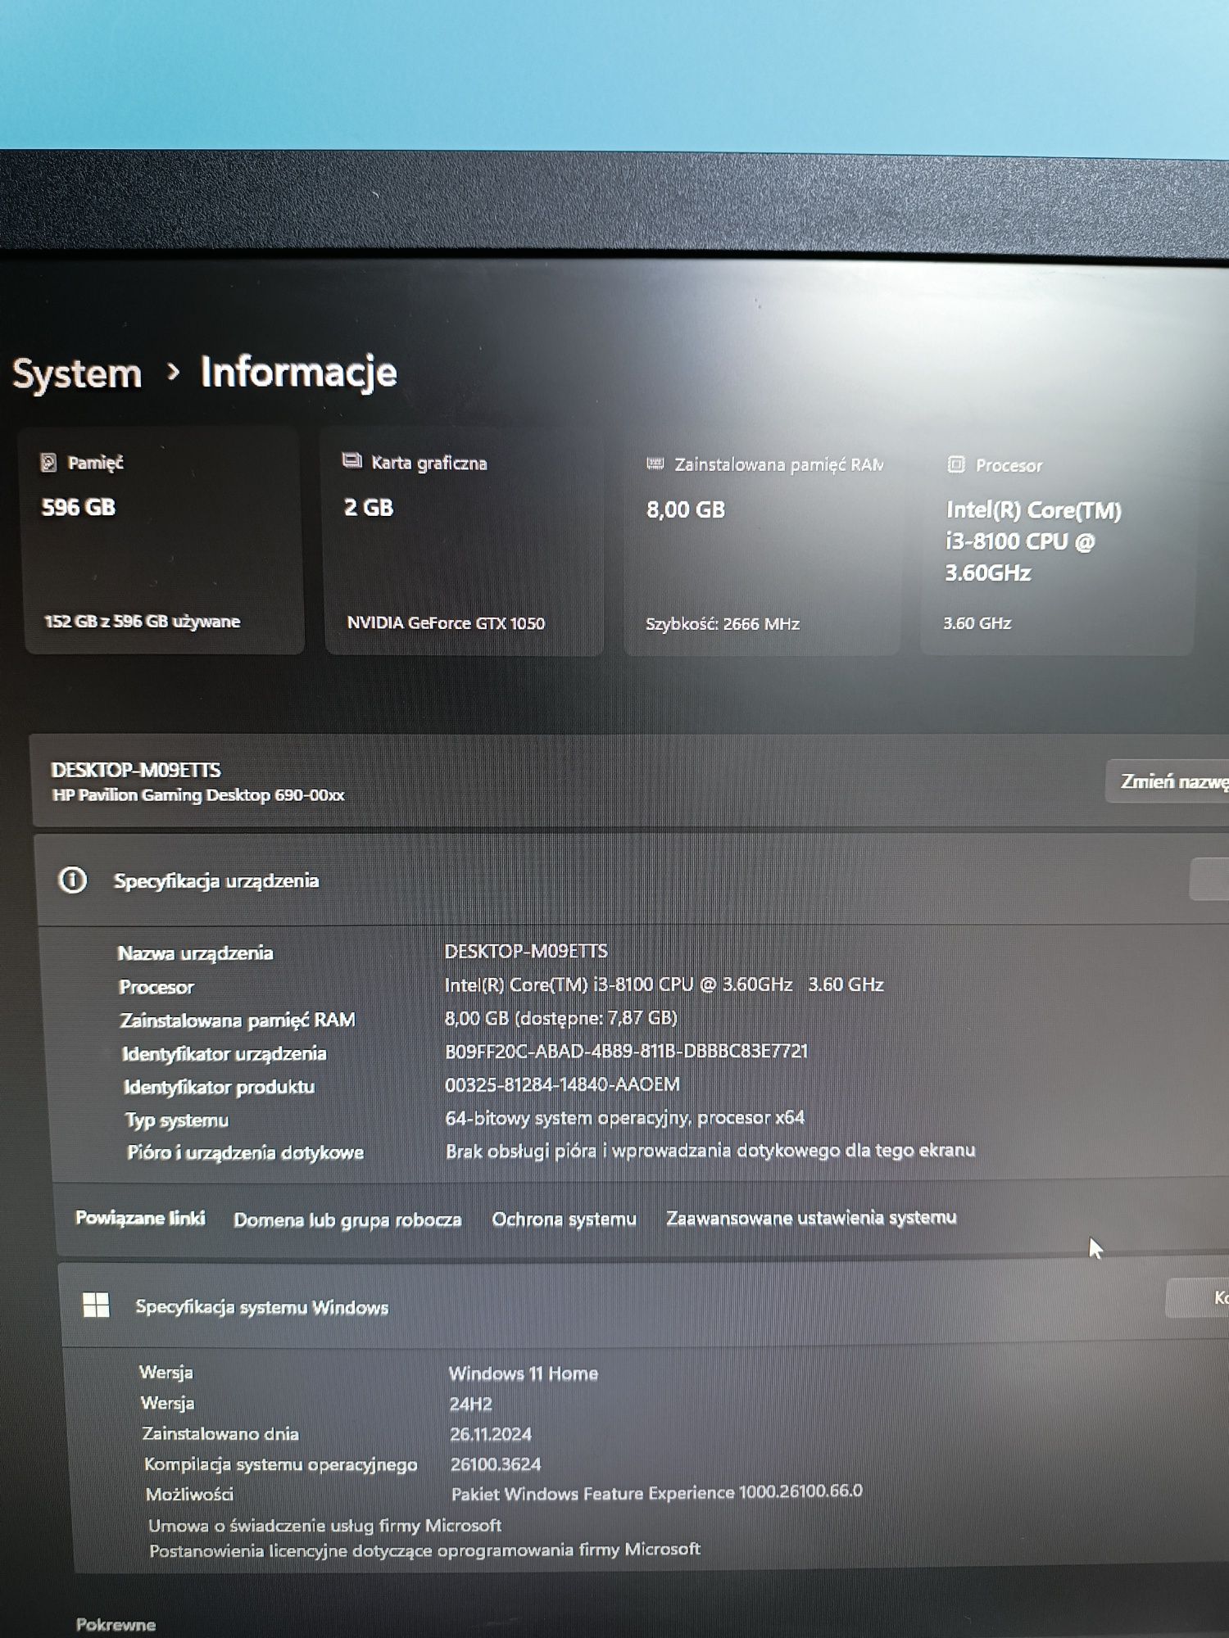The width and height of the screenshot is (1229, 1638).
Task: Click the graphics card icon beside Karta graficzna
Action: [x=351, y=461]
